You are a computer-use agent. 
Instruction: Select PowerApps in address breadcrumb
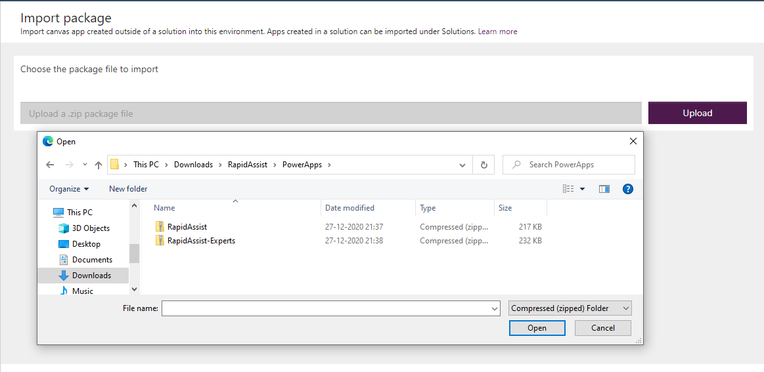[302, 165]
